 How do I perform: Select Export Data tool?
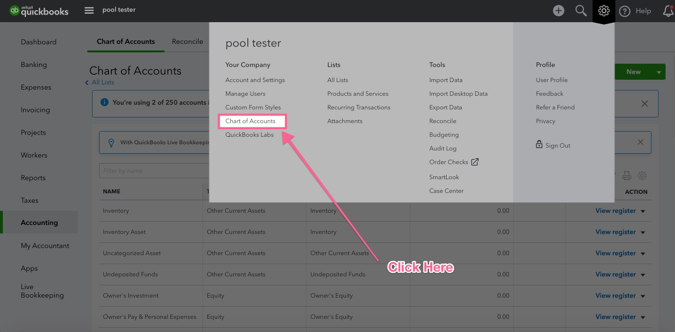pos(446,108)
